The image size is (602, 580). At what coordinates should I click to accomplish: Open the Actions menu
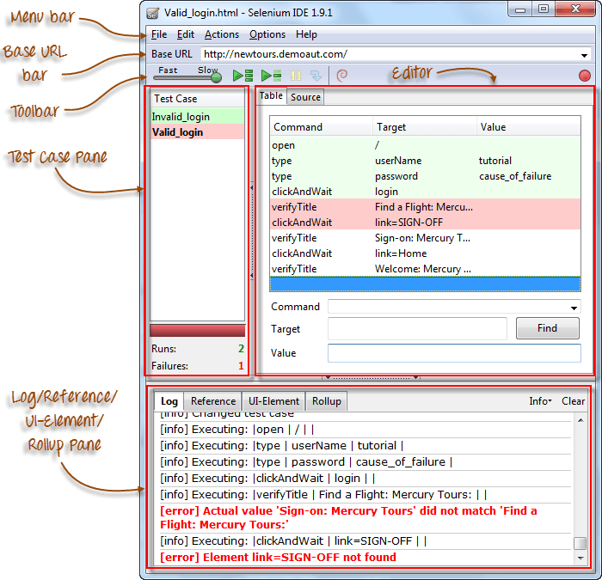221,34
